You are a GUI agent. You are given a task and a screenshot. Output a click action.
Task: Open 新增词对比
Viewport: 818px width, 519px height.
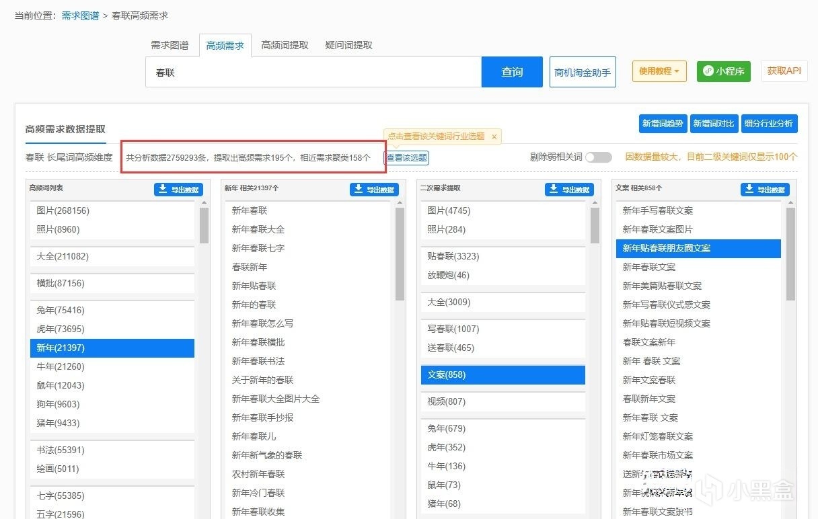pyautogui.click(x=714, y=124)
